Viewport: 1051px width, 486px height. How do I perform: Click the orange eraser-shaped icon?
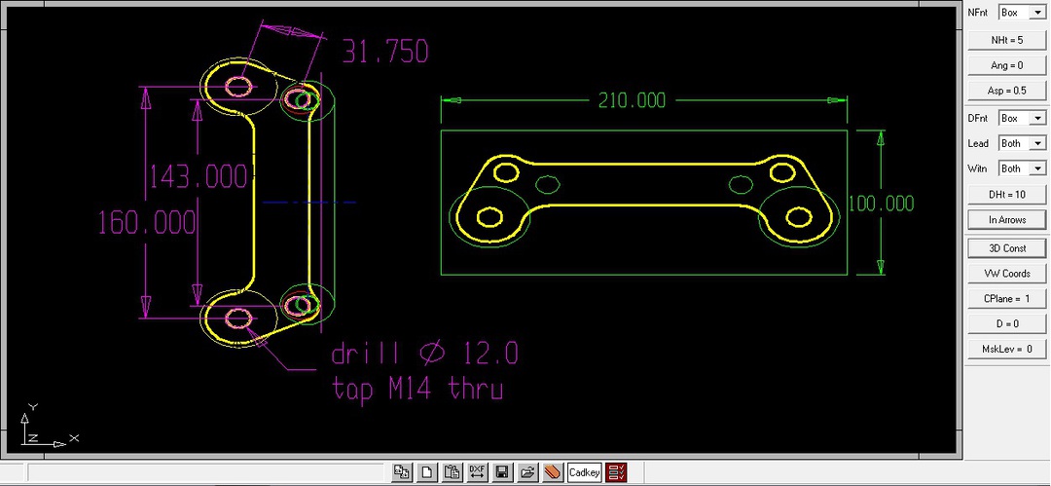[553, 473]
